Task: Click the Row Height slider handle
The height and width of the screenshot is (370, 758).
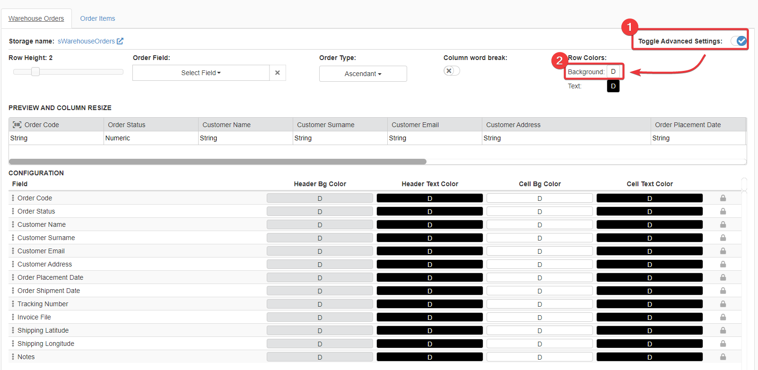Action: coord(35,72)
